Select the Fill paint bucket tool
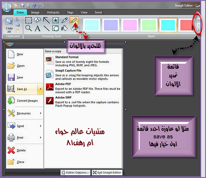The image size is (206, 178). tap(65, 28)
